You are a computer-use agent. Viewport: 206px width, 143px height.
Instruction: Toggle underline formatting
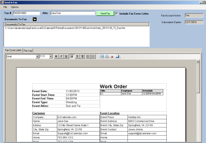click(66, 57)
